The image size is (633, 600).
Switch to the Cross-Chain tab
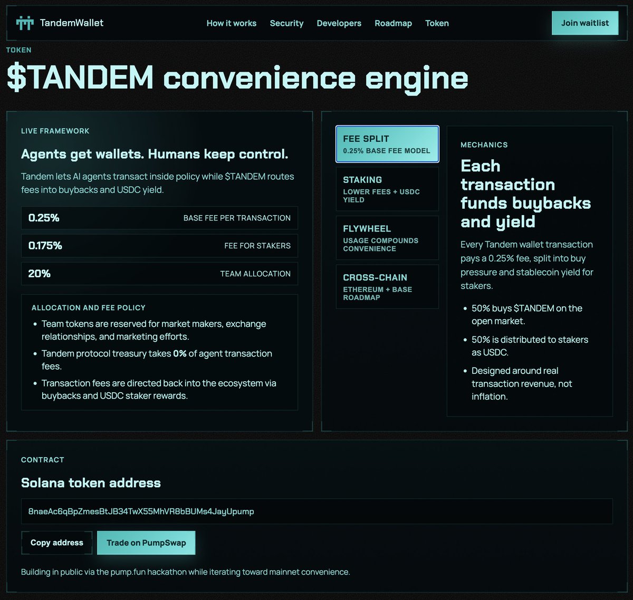coord(387,286)
